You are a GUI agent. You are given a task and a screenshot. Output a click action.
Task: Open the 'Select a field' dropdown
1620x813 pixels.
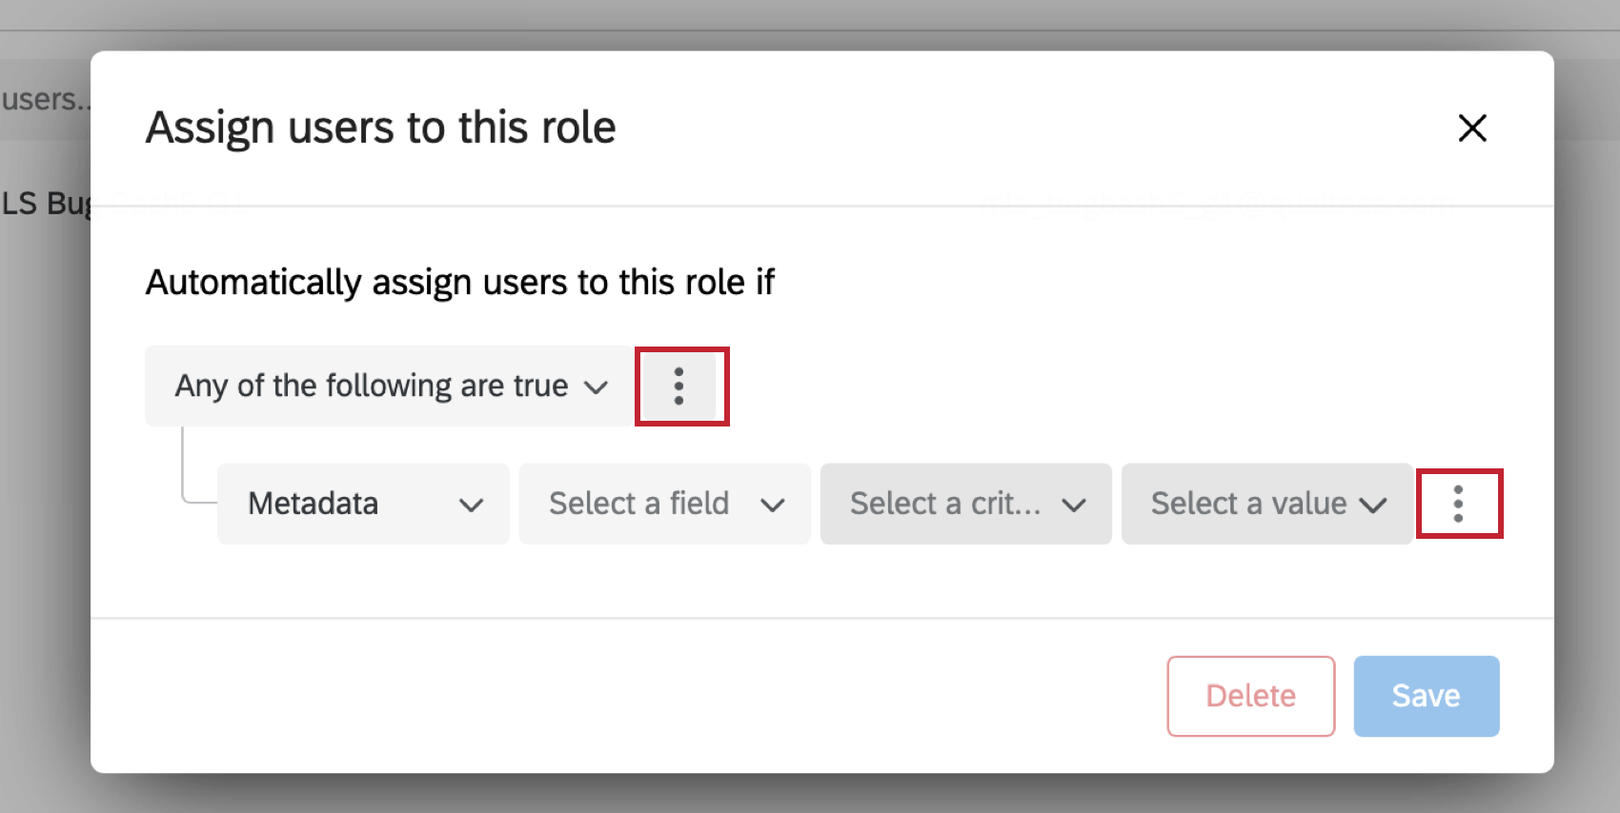(x=663, y=504)
